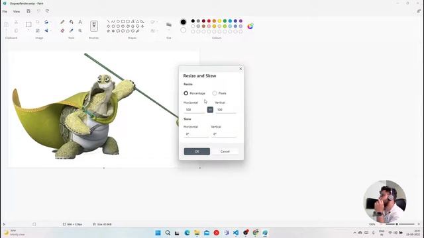Viewport: 424px width, 238px height.
Task: Pick the Oval shape
Action: [118, 21]
